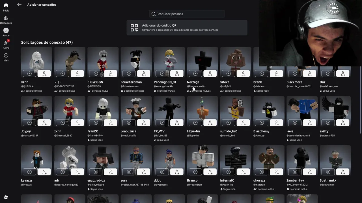Open Adicionar do código QR option
This screenshot has height=203, width=362.
187,28
